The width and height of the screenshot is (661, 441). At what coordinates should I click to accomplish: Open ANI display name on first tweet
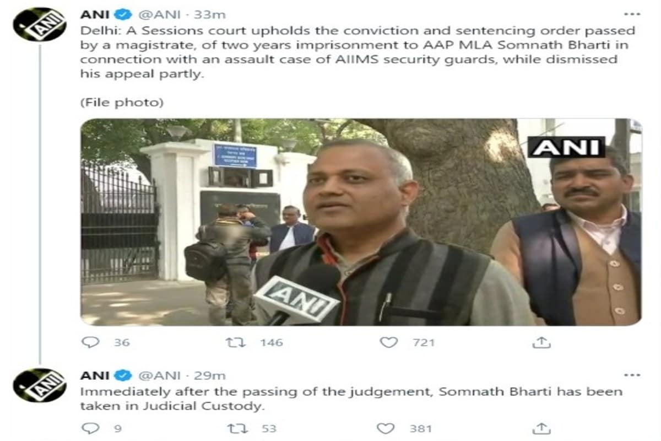point(95,14)
